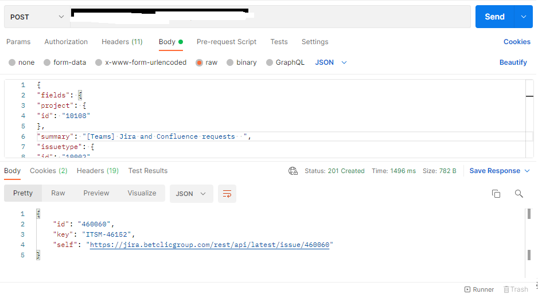The image size is (538, 294).
Task: Open the JSON body format dropdown
Action: coord(331,62)
